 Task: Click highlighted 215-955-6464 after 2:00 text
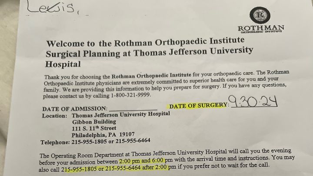coord(136,168)
